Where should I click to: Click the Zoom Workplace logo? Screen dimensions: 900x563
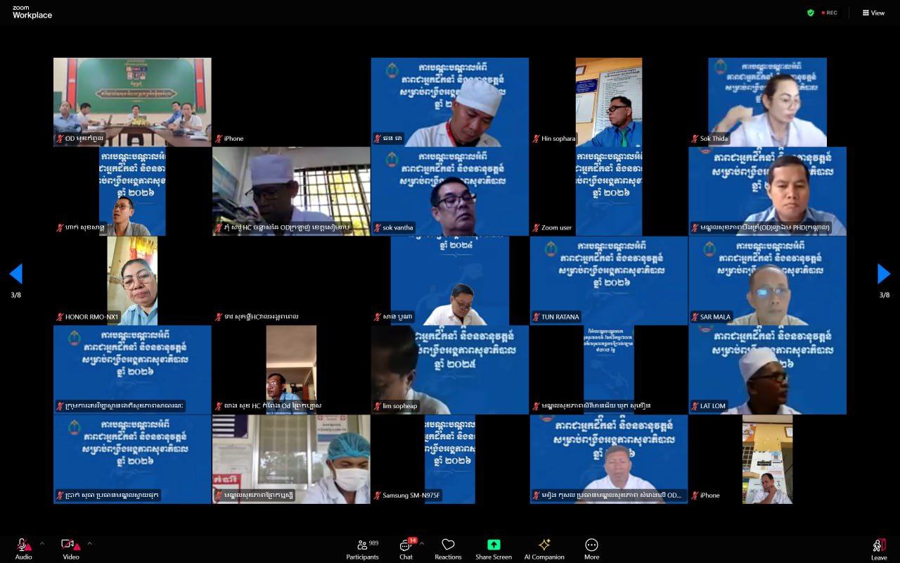(x=32, y=12)
